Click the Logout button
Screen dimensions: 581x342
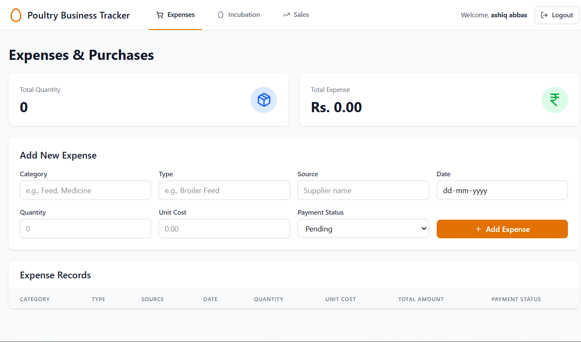point(557,15)
